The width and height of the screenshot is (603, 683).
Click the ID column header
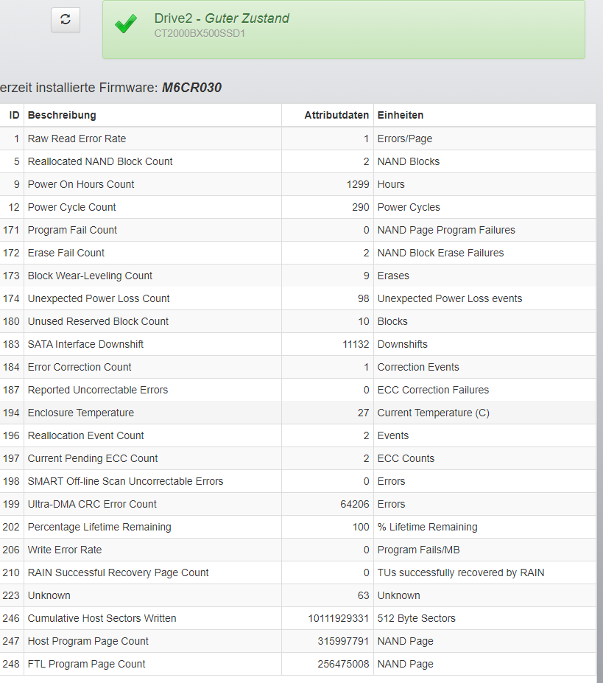click(x=15, y=116)
